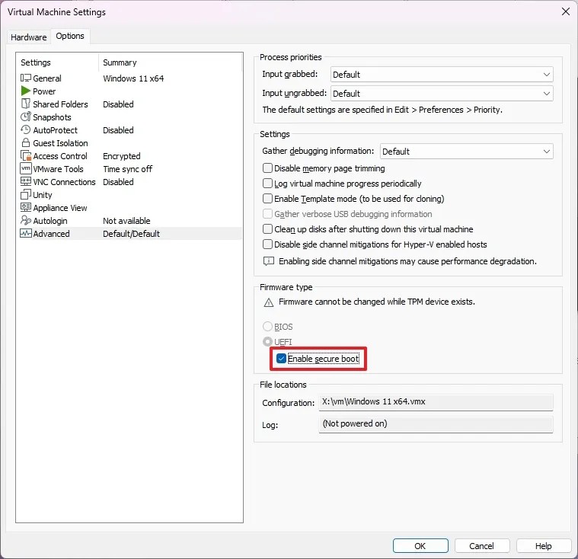Click the Log location field
This screenshot has width=578, height=559.
click(436, 424)
